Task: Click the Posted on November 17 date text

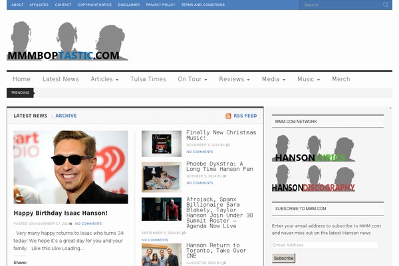Action: point(41,223)
